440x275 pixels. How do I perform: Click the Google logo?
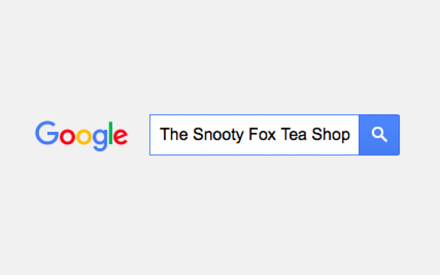click(81, 136)
